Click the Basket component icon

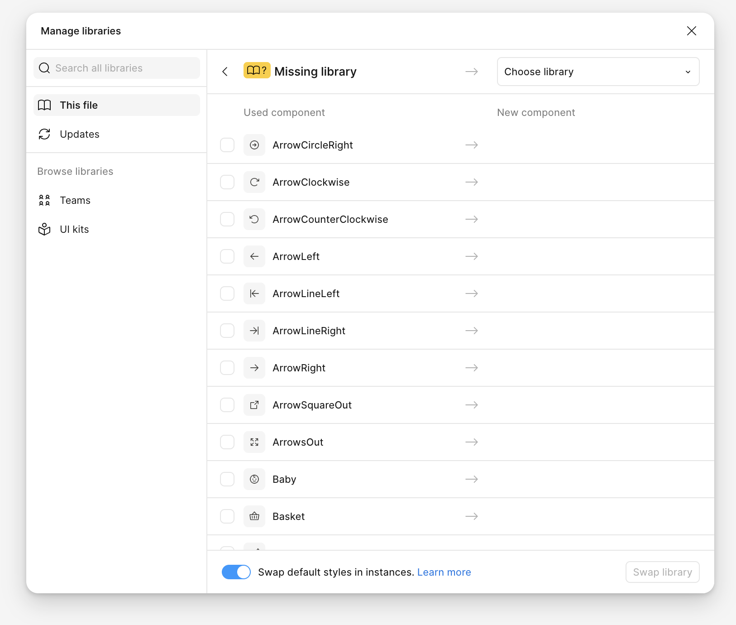(x=254, y=516)
